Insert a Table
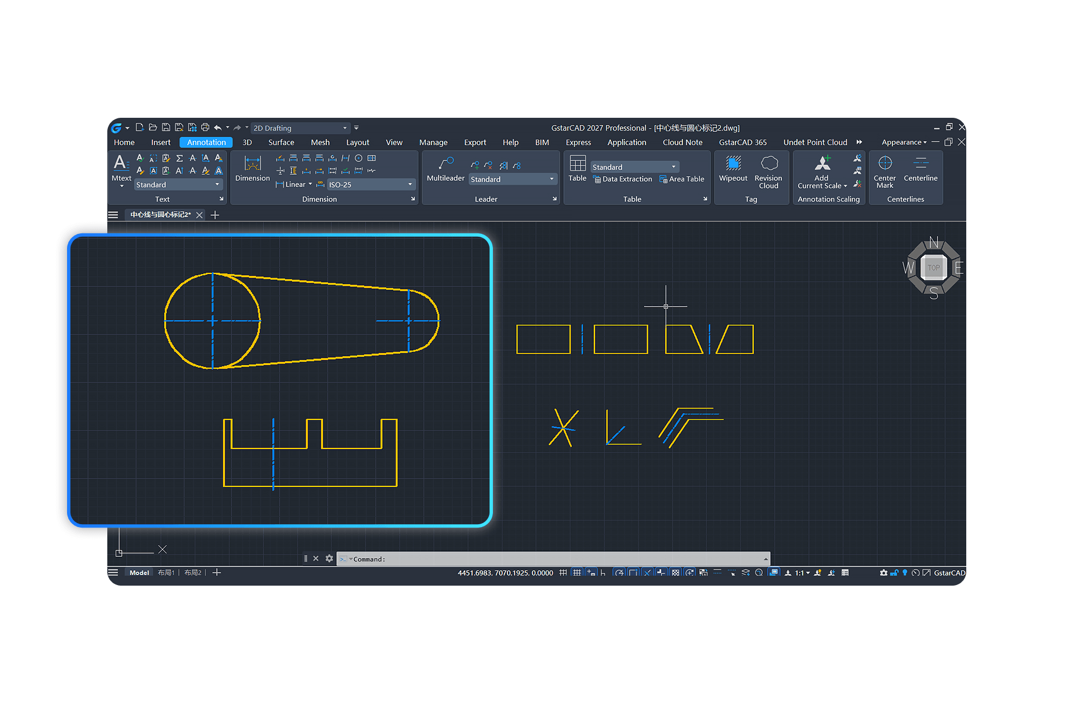The image size is (1073, 704). (577, 169)
